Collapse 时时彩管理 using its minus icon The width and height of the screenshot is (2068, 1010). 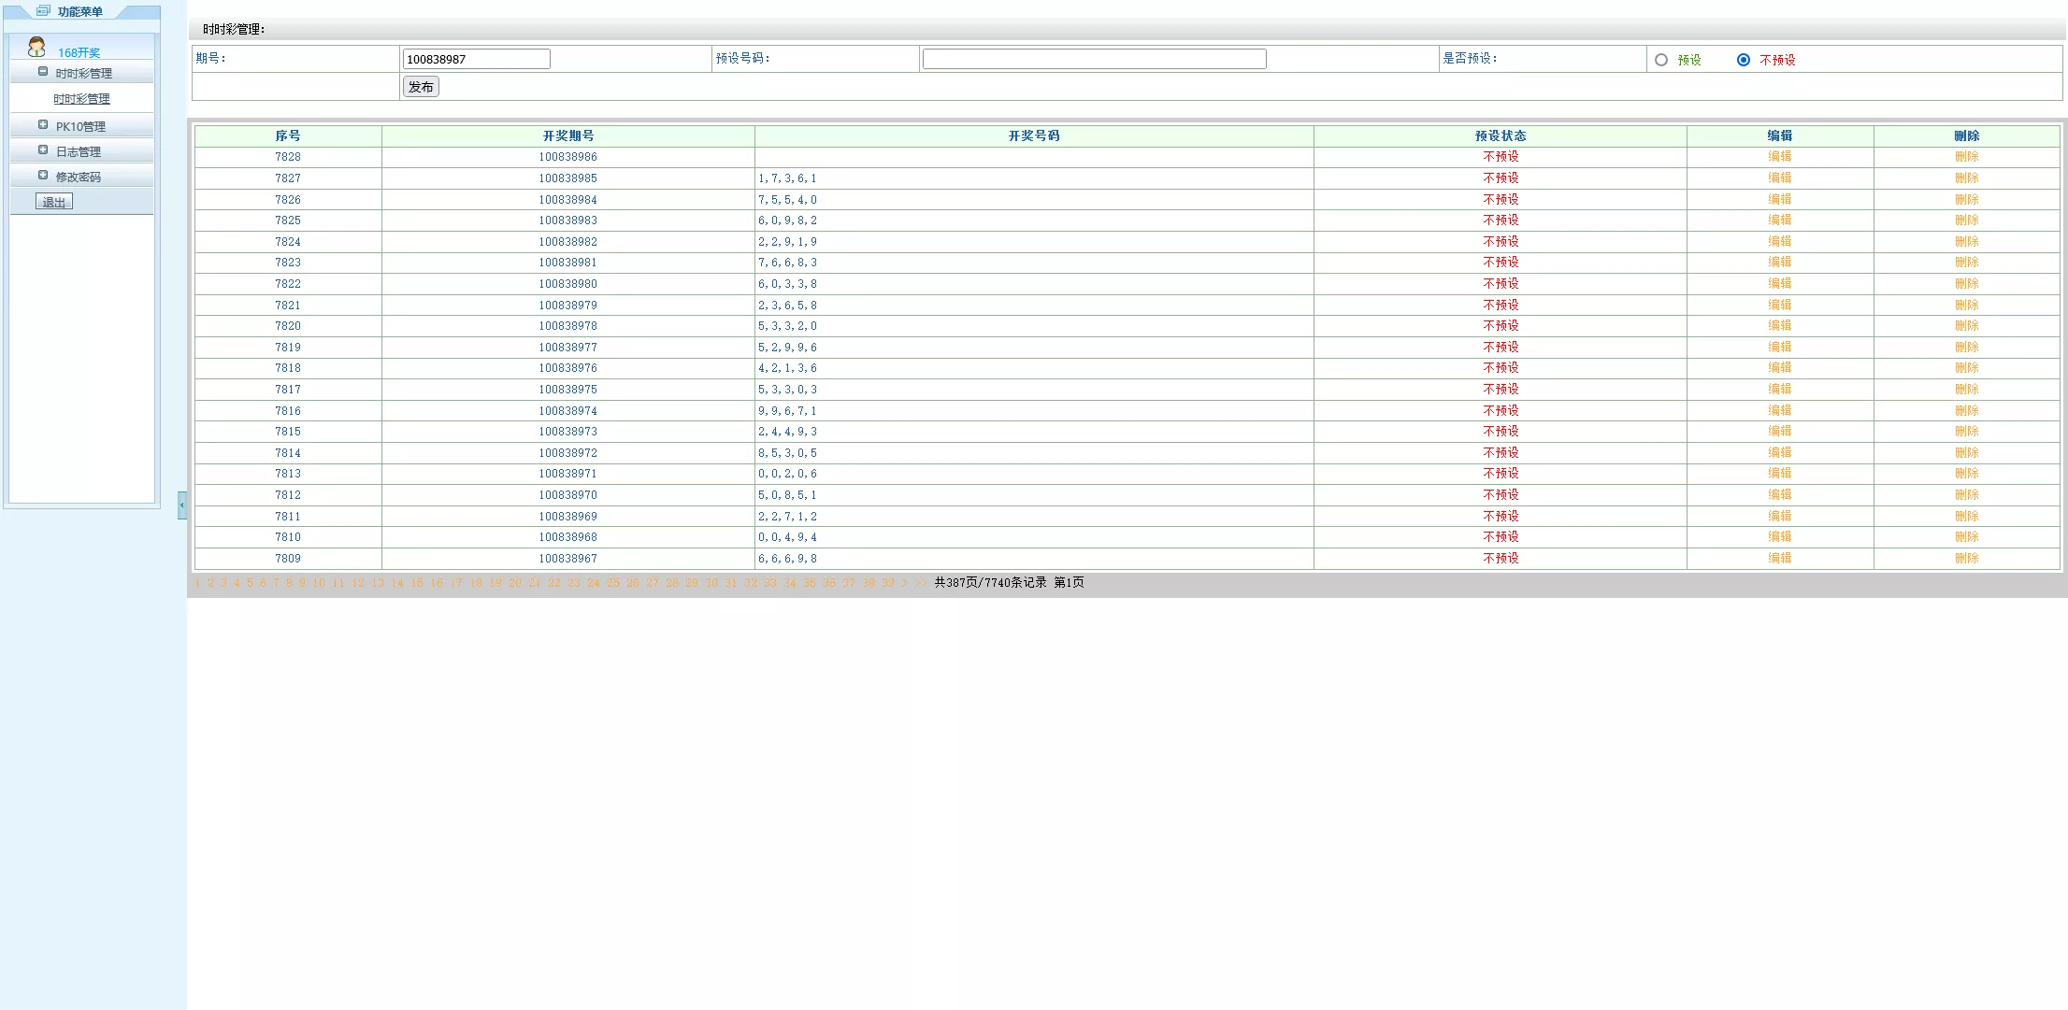43,72
